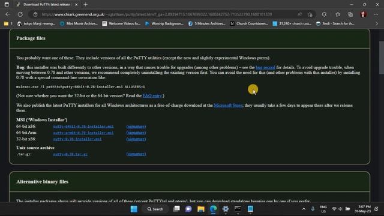Open the battery status tray icon
This screenshot has height=216, width=384.
[x=347, y=209]
